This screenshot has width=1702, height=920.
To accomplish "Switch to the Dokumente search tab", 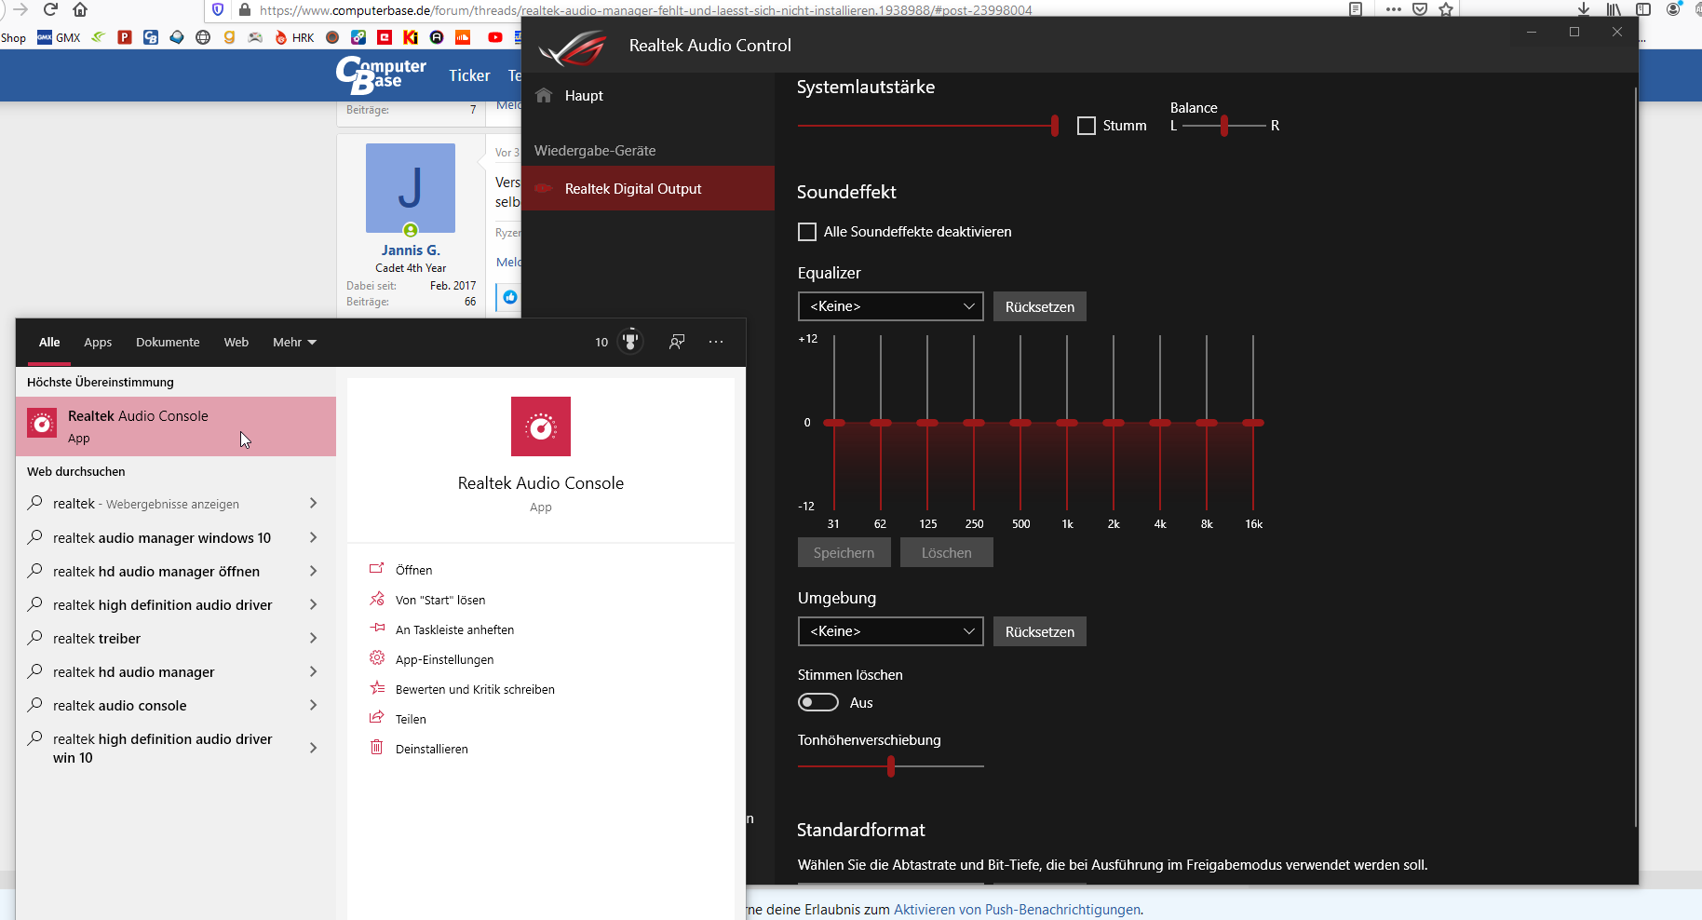I will (x=168, y=343).
